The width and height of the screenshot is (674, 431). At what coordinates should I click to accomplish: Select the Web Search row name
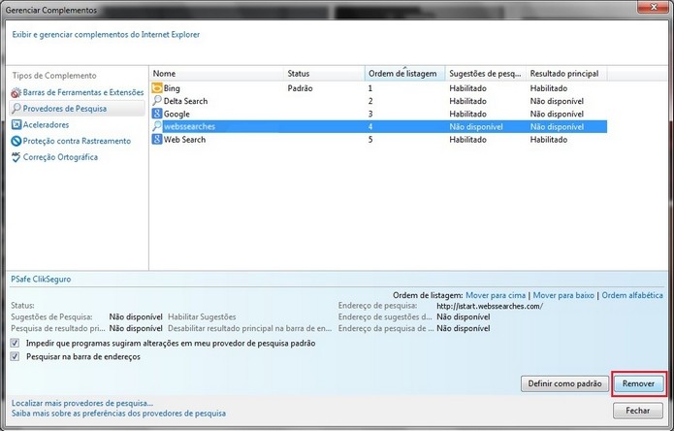point(185,140)
